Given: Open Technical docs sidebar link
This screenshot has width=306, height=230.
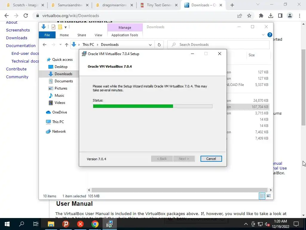Looking at the screenshot, I should tap(25, 61).
